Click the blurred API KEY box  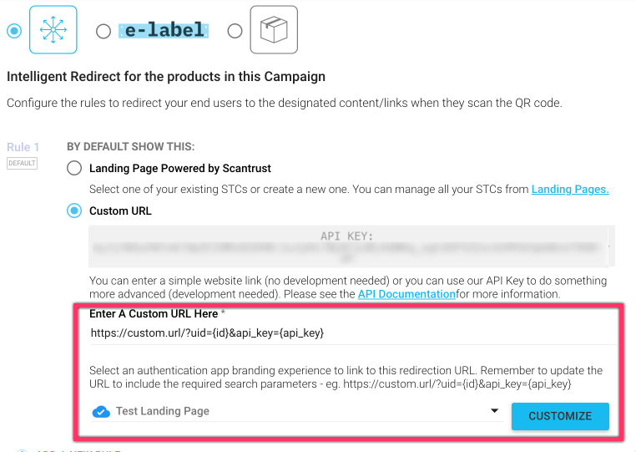(351, 246)
